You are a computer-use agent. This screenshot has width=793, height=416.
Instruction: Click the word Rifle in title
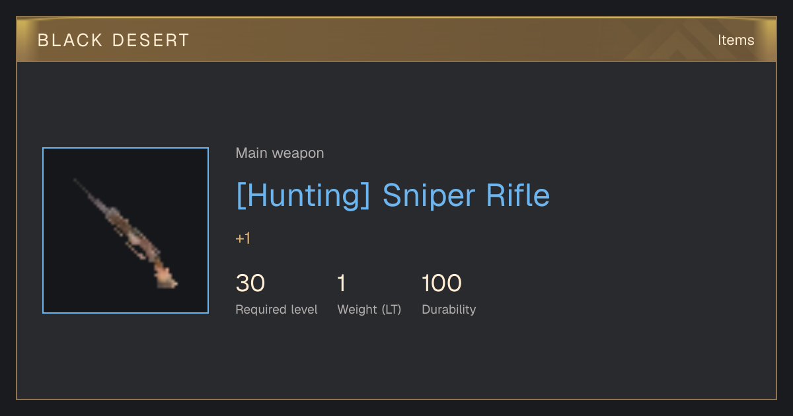518,195
